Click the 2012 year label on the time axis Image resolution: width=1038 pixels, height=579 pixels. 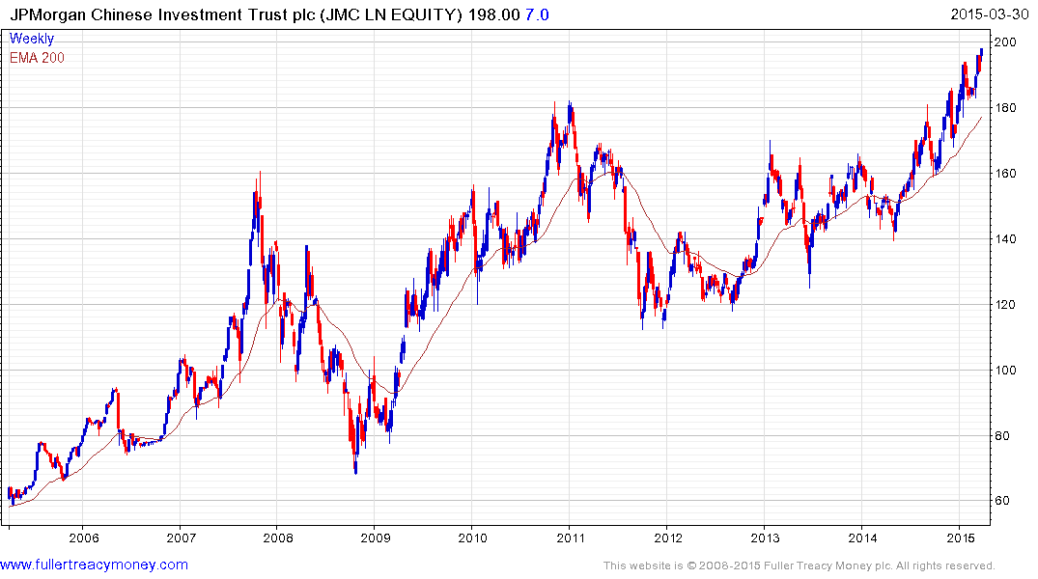pyautogui.click(x=668, y=538)
